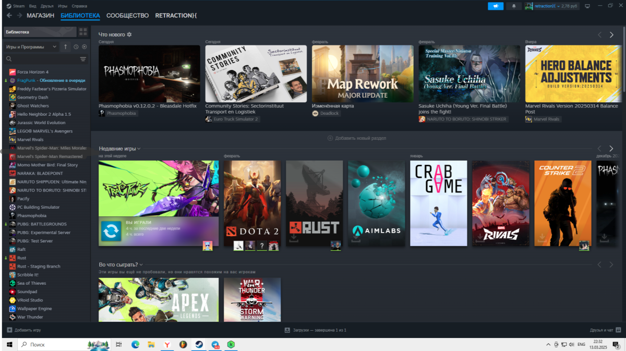Click the Deadlock game tag
The image size is (626, 351).
pos(327,113)
